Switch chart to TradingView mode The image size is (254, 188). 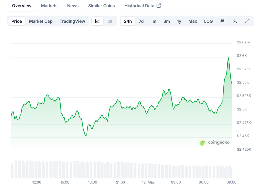(72, 21)
